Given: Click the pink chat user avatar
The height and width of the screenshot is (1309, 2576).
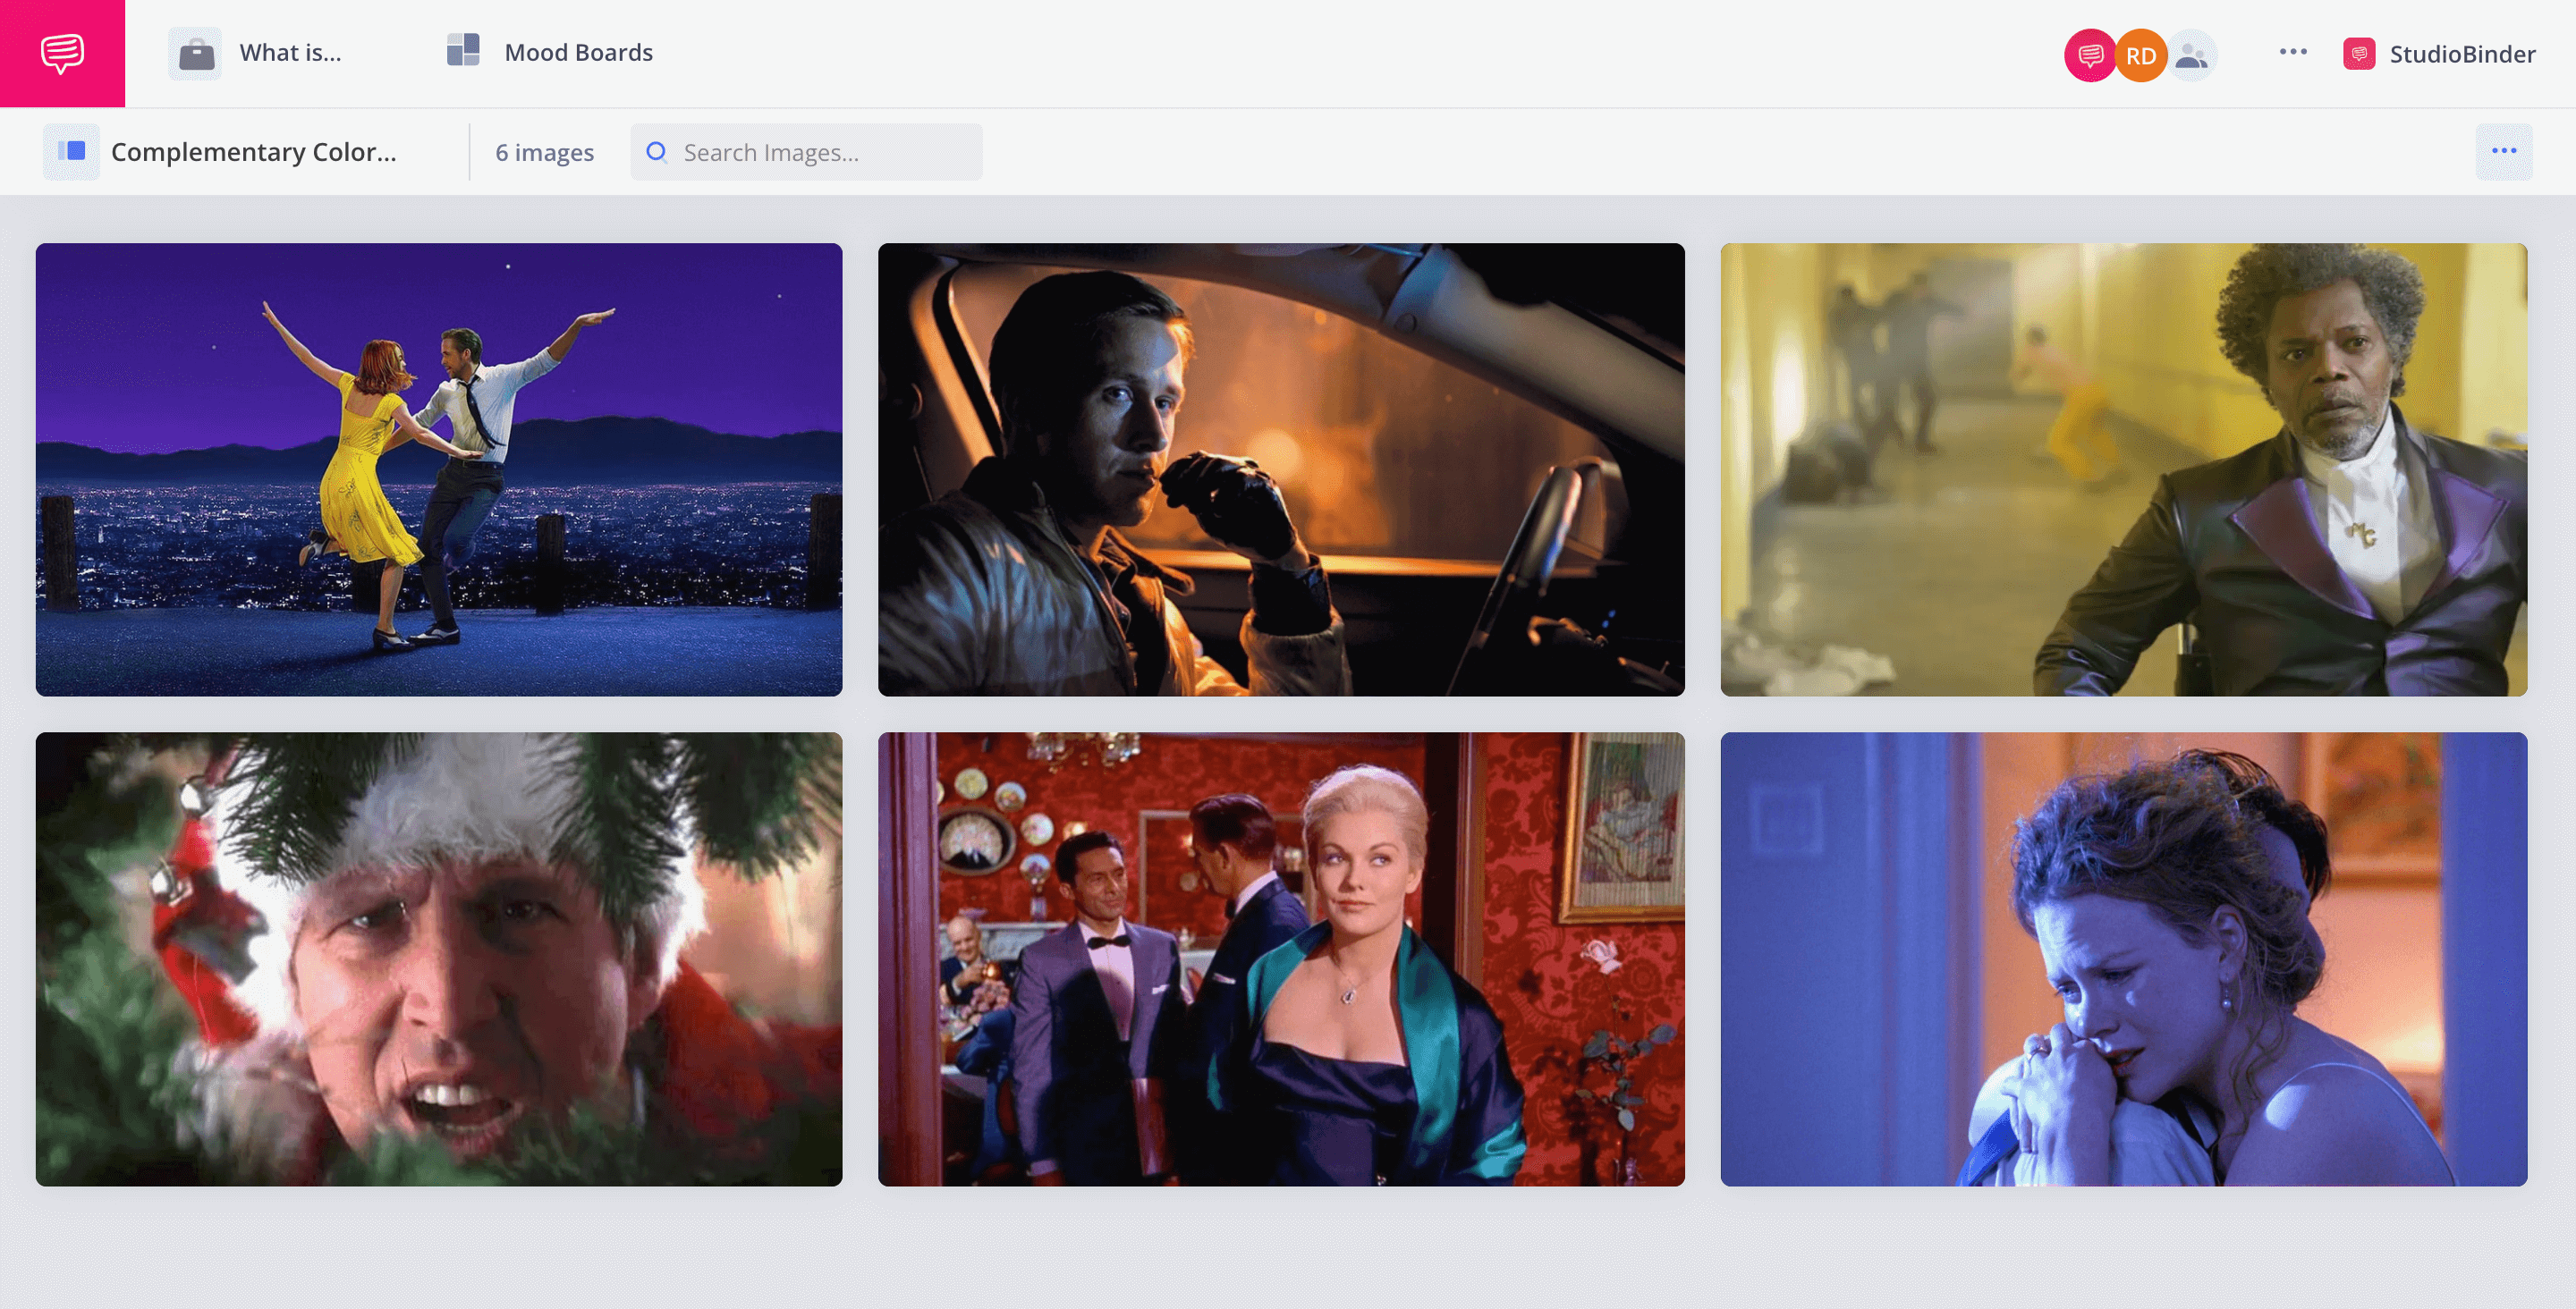Looking at the screenshot, I should 2090,55.
